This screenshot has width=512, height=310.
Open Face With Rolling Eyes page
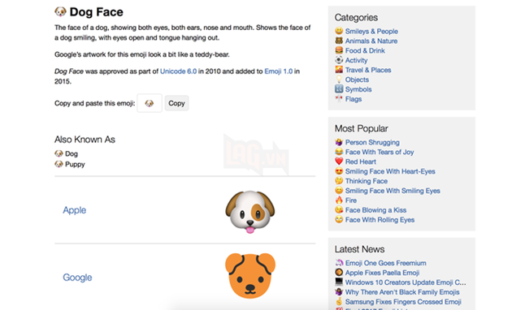tap(380, 220)
